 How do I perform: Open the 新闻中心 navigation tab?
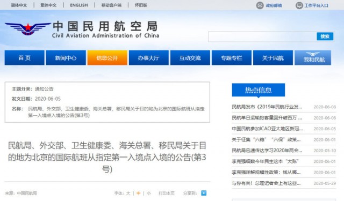coord(66,58)
